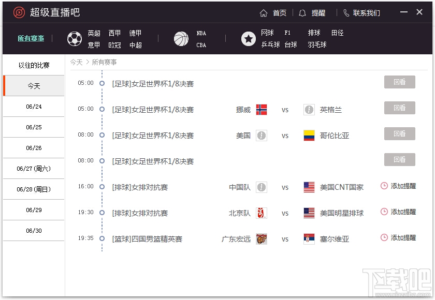Open the 首页 home page
Viewport: 435px width, 300px height.
[279, 13]
